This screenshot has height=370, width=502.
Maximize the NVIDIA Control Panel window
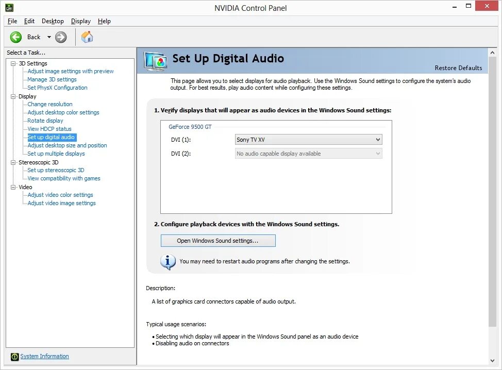[x=468, y=6]
